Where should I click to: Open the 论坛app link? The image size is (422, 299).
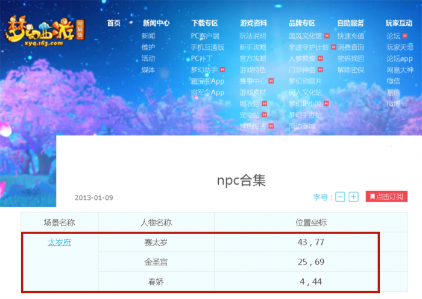399,59
